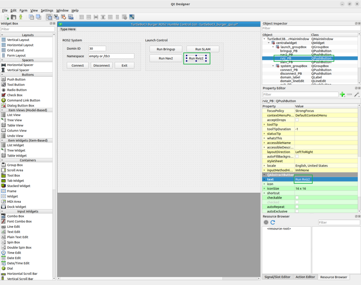Select Command Link Button in Widget Box

pyautogui.click(x=24, y=101)
